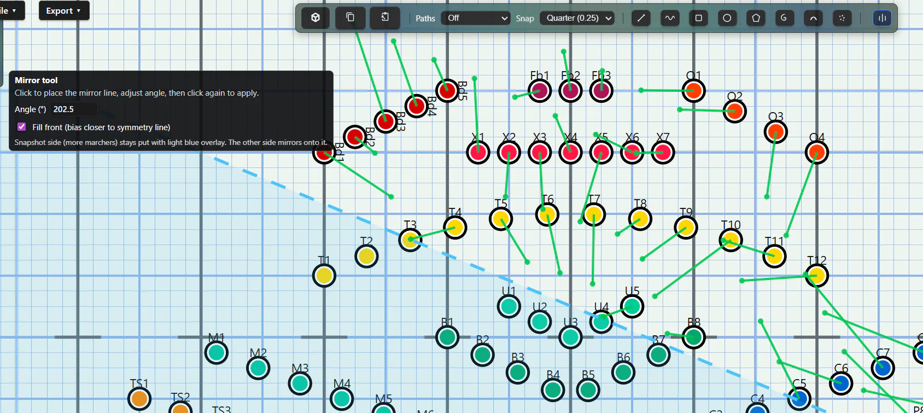923x413 pixels.
Task: Select the circle shape tool
Action: pos(727,18)
